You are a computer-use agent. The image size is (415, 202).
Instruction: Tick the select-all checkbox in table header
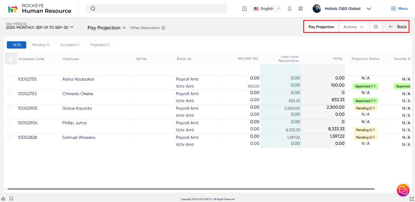pos(11,59)
